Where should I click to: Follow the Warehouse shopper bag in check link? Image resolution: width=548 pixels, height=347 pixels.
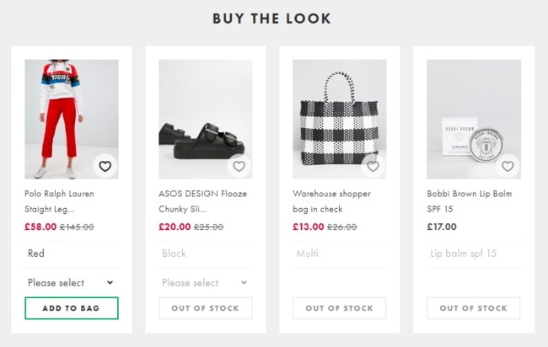tap(331, 200)
